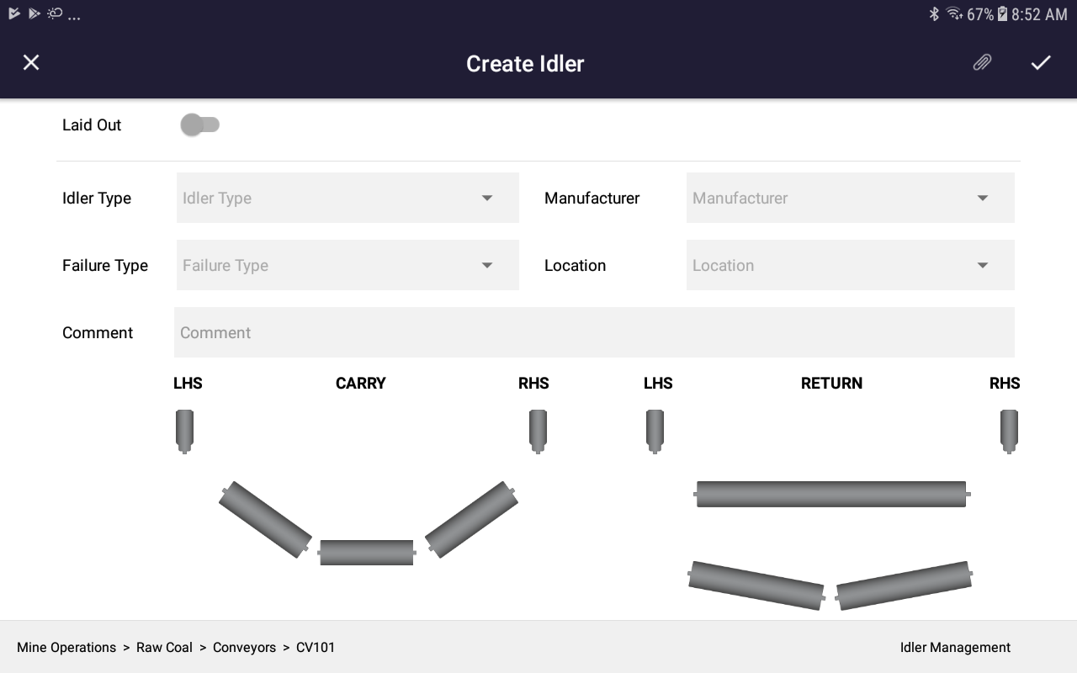Click the paperclip attachment icon
The height and width of the screenshot is (673, 1077).
click(982, 62)
